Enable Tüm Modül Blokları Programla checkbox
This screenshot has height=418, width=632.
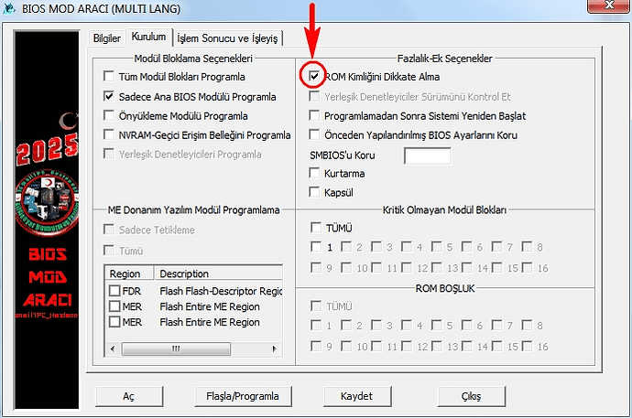tap(110, 76)
